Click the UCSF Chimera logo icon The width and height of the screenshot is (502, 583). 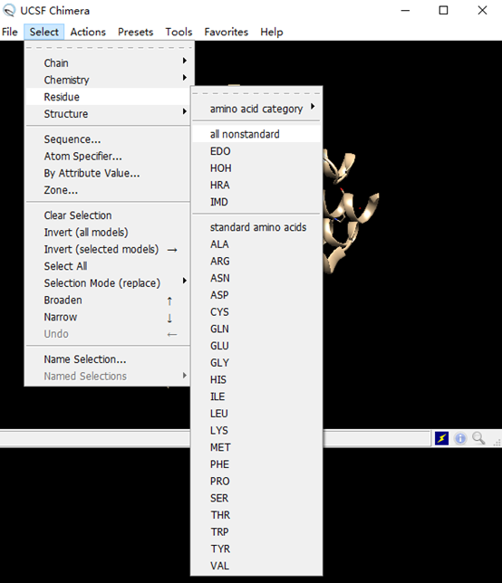click(9, 11)
